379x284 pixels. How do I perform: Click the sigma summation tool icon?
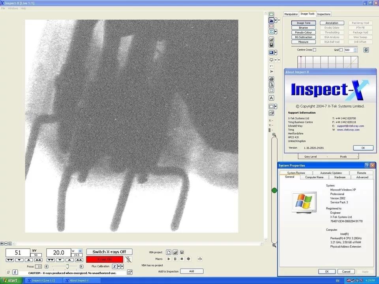click(271, 32)
